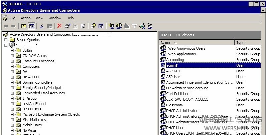Click the Add to group toolbar icon

pyautogui.click(x=150, y=26)
